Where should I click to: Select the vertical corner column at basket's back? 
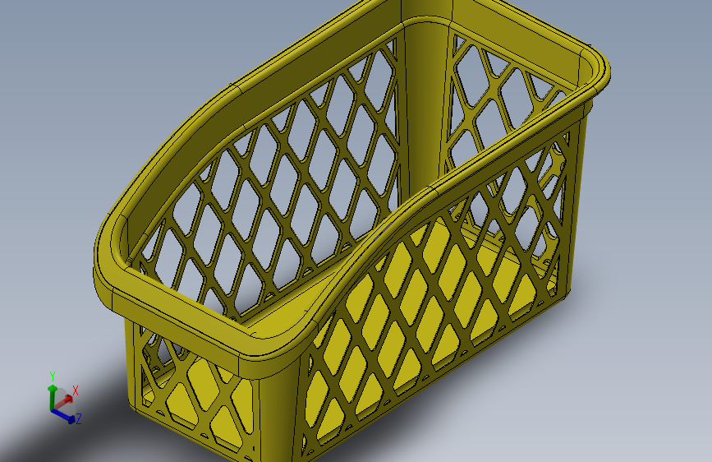pos(425,104)
